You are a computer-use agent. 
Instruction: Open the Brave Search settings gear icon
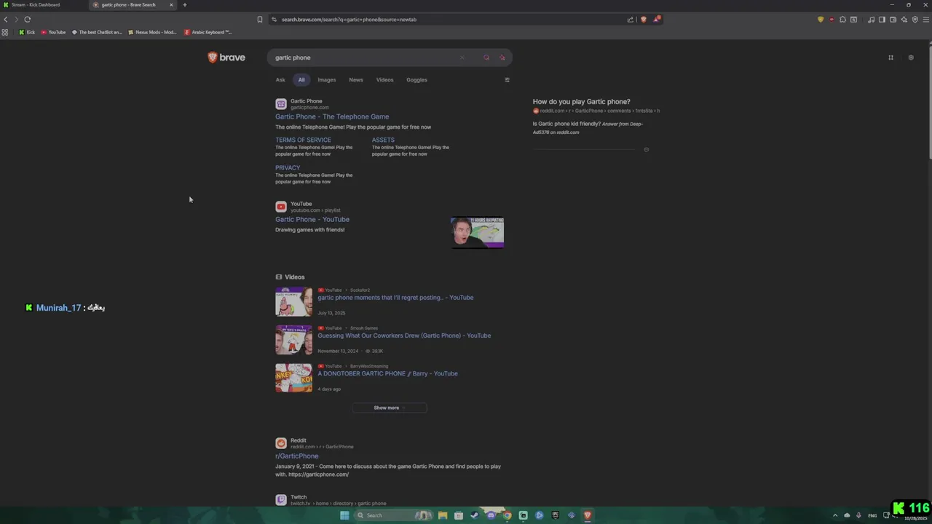[910, 57]
